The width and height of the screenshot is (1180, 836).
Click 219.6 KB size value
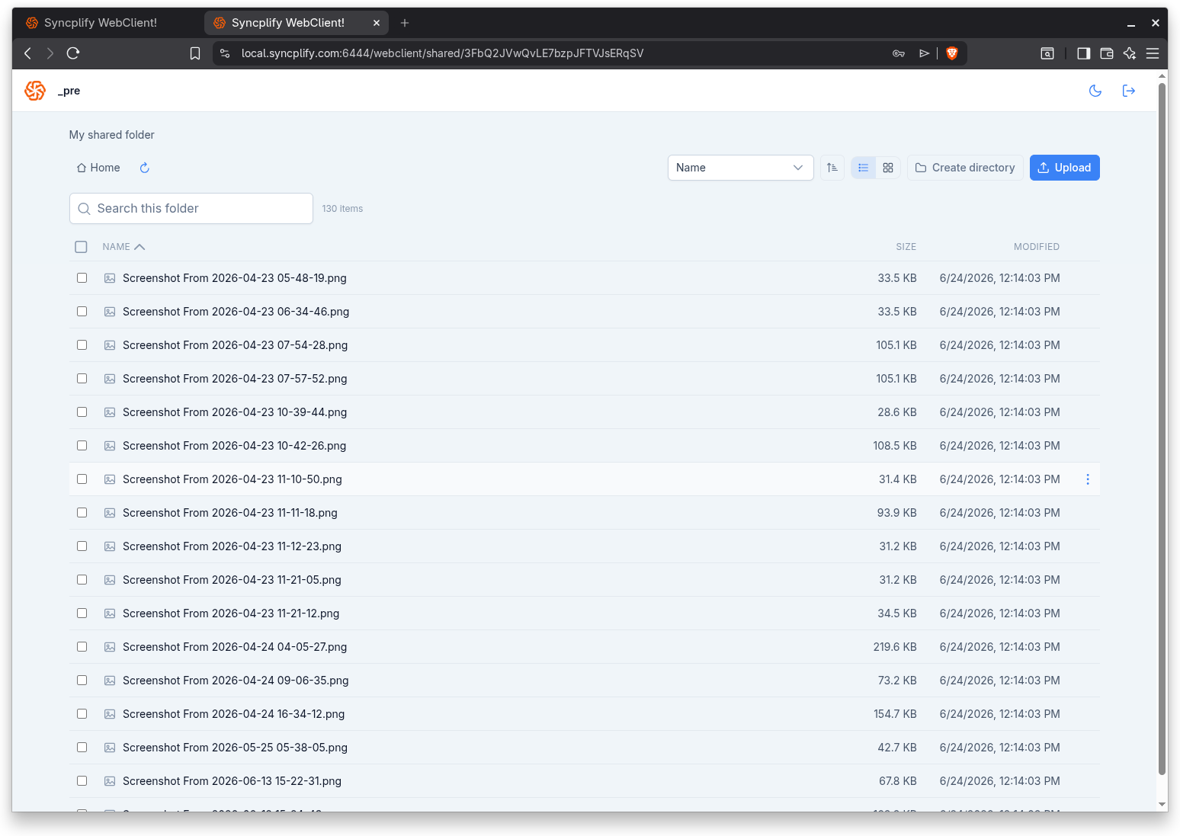coord(895,647)
